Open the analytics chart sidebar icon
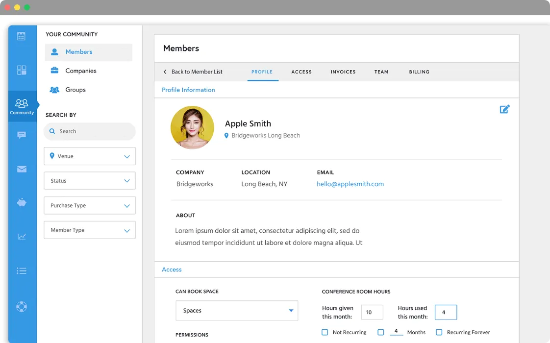 [22, 236]
